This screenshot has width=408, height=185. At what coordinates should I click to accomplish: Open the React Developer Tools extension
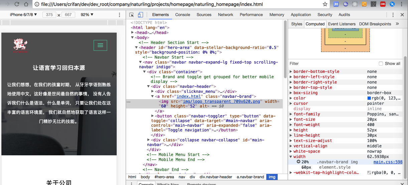tap(355, 4)
